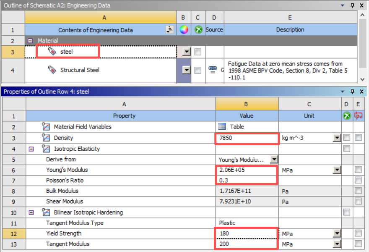Screen dimensions: 369x252
Task: Click the Poisson's Ratio value 0.3
Action: [x=247, y=180]
